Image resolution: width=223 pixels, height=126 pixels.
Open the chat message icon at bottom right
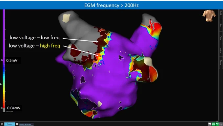tap(210, 124)
